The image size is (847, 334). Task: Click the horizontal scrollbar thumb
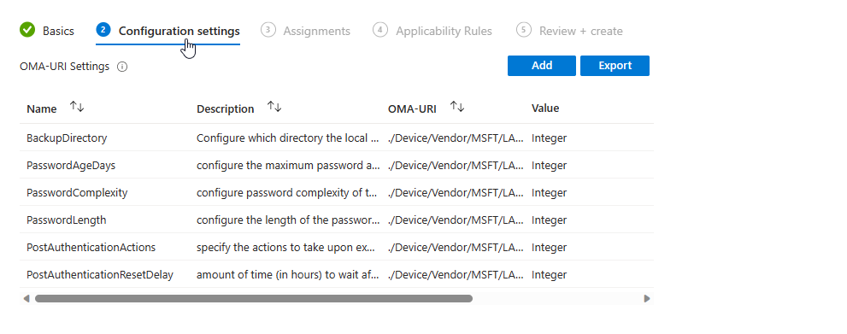[x=254, y=298]
